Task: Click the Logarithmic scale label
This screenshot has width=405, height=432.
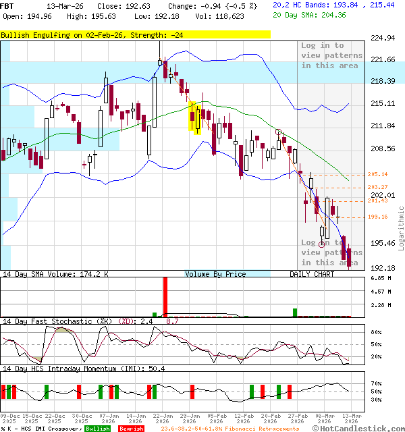Action: [401, 228]
